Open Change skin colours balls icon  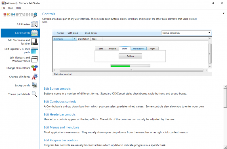pyautogui.click(x=34, y=68)
